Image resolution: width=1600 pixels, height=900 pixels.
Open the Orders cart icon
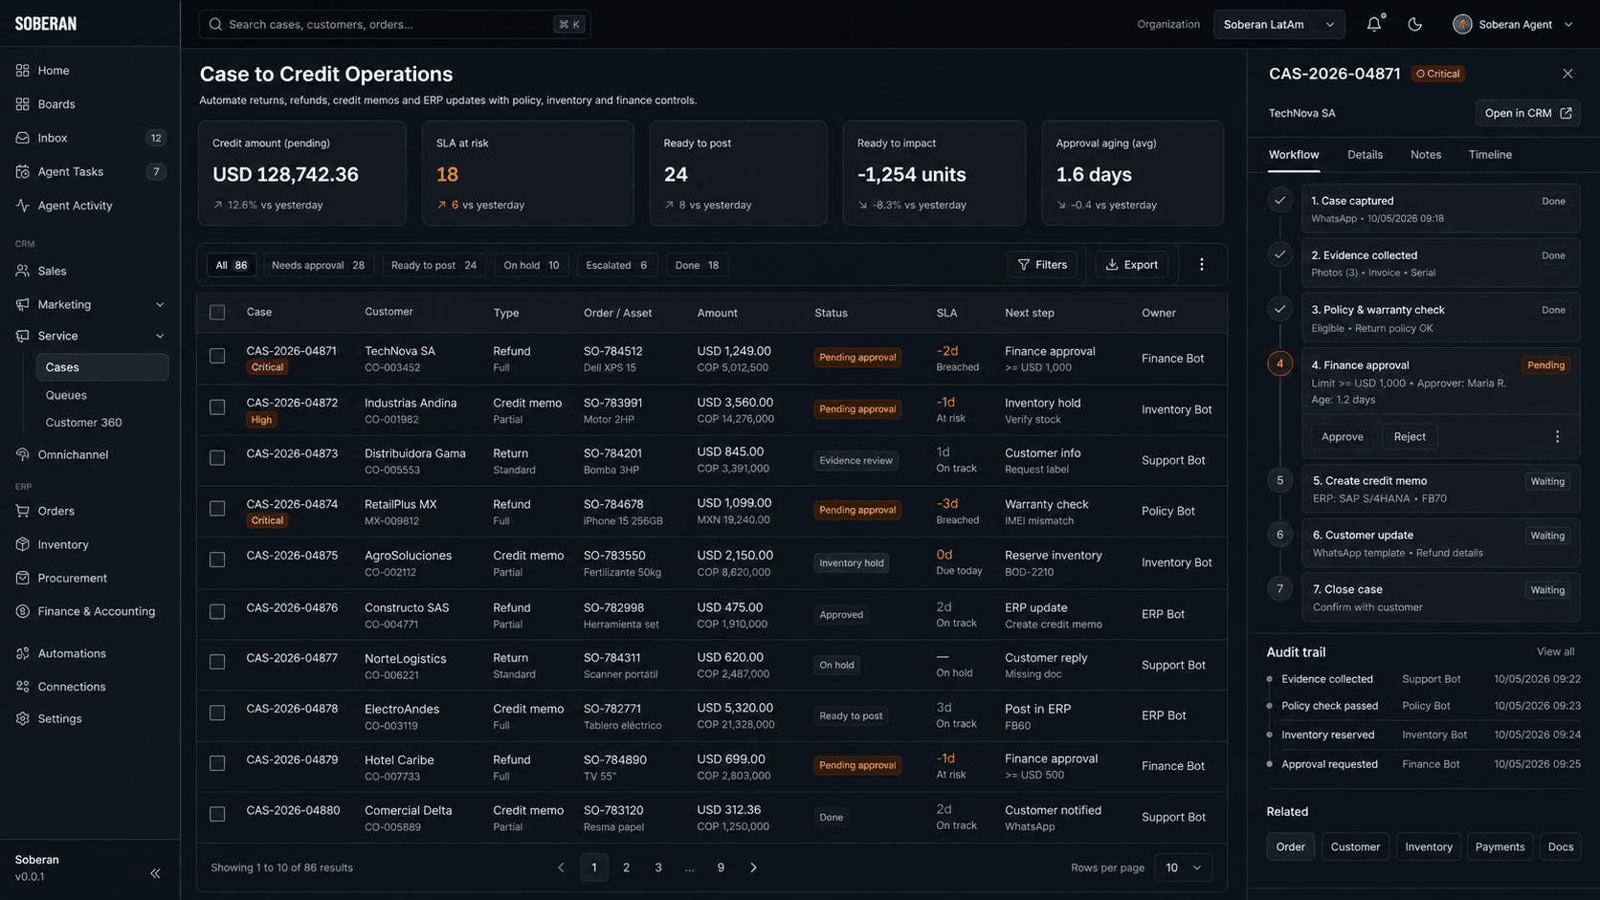(22, 512)
